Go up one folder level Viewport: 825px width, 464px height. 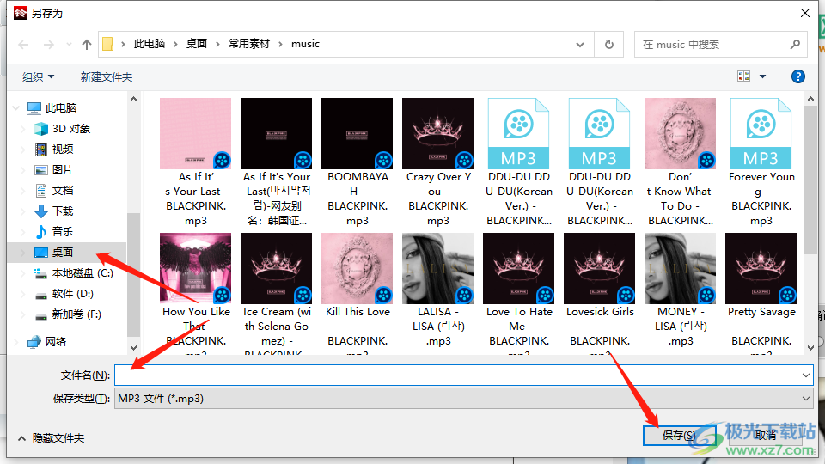point(86,45)
